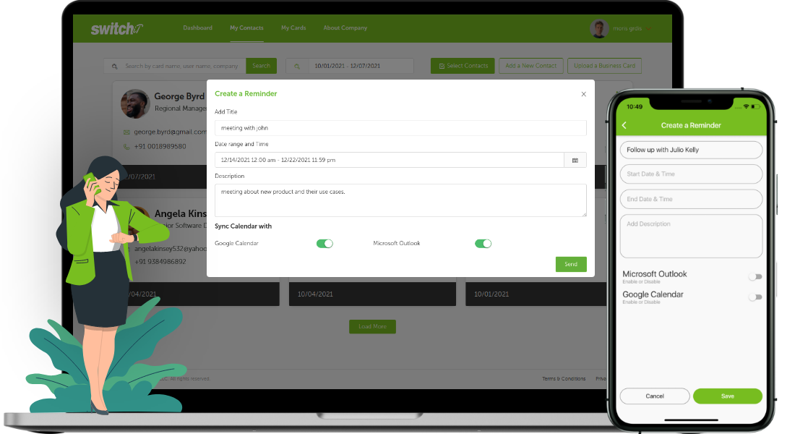Screen dimensions: 795x434
Task: Enable Microsoft Outlook on the phone screen
Action: pos(755,276)
